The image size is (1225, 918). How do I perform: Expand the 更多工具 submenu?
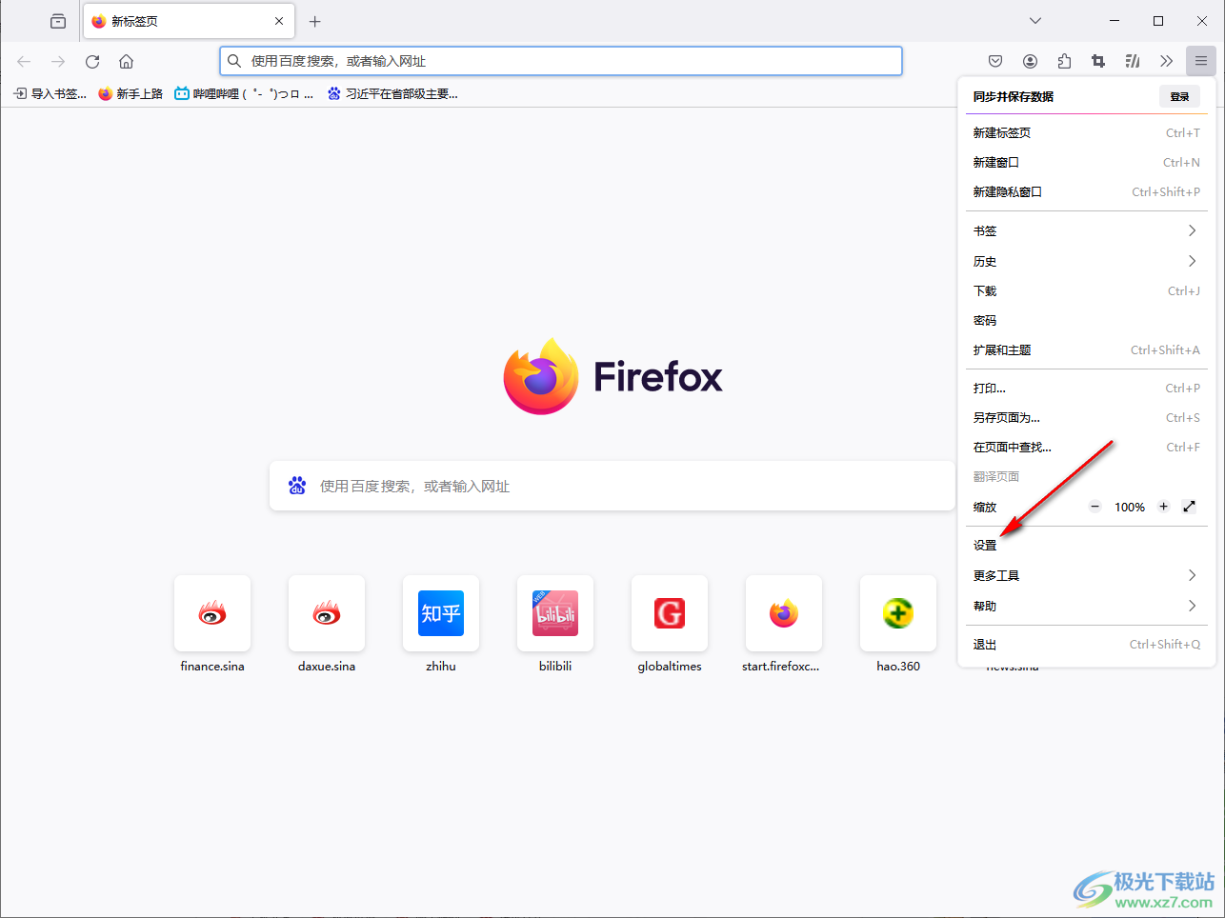point(1086,575)
